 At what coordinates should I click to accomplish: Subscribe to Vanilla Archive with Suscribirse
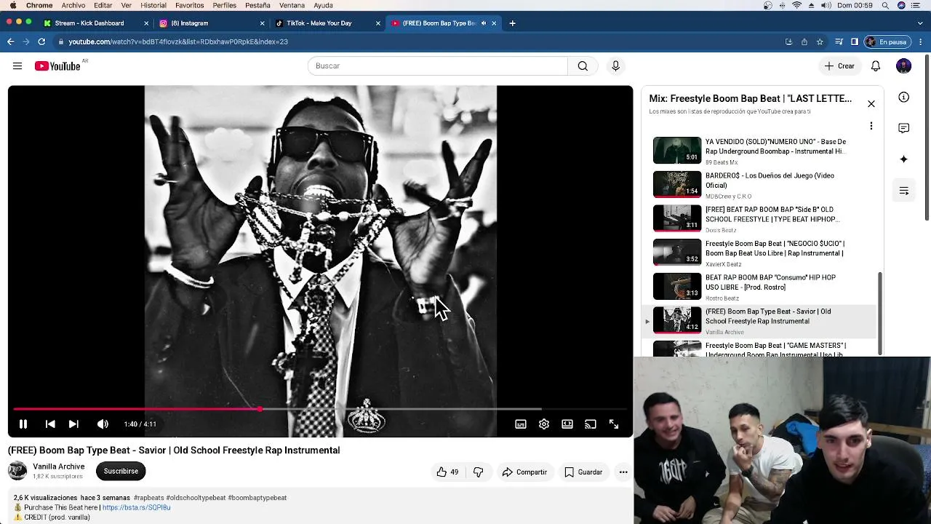click(x=121, y=471)
